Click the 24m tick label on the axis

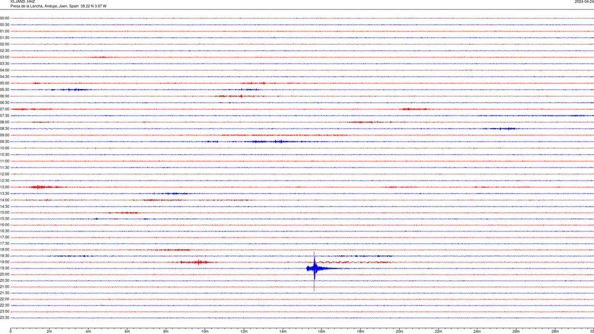pyautogui.click(x=477, y=332)
